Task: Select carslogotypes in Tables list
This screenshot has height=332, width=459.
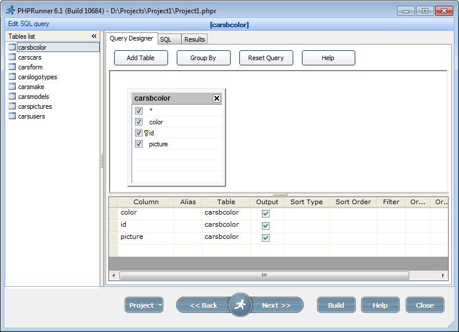Action: (38, 77)
